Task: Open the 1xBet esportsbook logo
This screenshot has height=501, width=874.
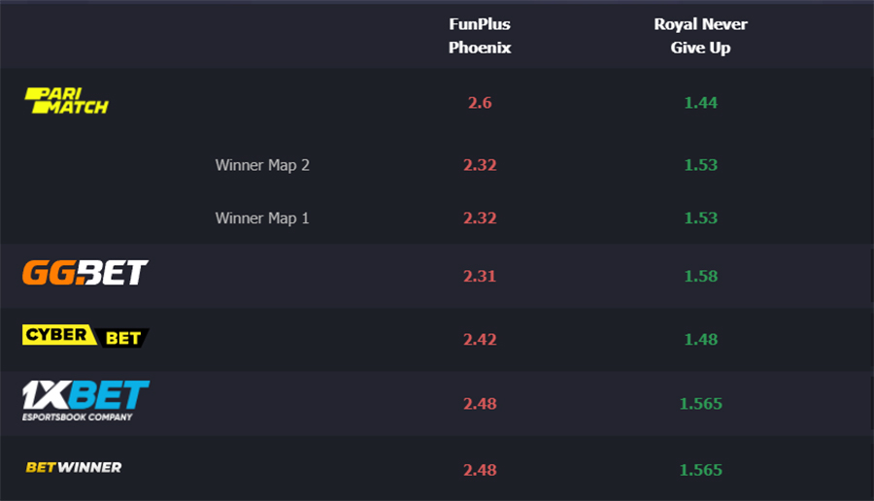Action: (x=85, y=401)
